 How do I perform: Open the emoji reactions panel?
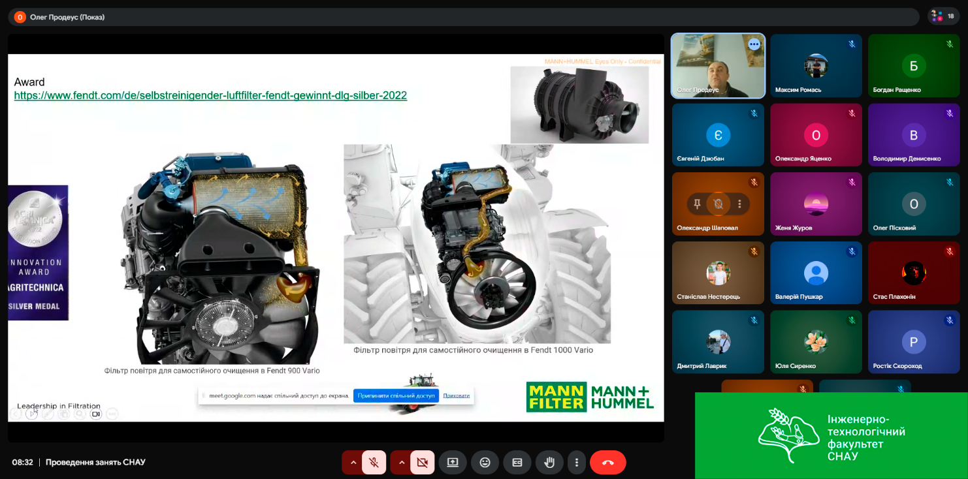(485, 462)
